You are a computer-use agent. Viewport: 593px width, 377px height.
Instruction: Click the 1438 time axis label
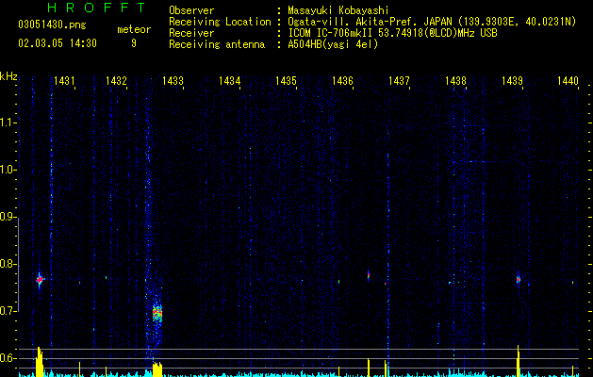(x=455, y=80)
